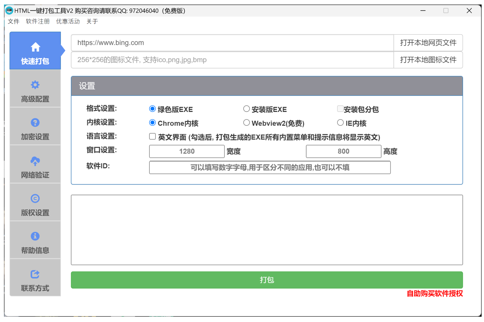Click the window height field 800
The image size is (484, 322).
pyautogui.click(x=343, y=151)
